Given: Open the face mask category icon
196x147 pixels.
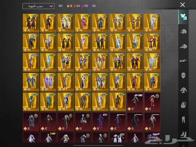Looking at the screenshot, I should [183, 75].
